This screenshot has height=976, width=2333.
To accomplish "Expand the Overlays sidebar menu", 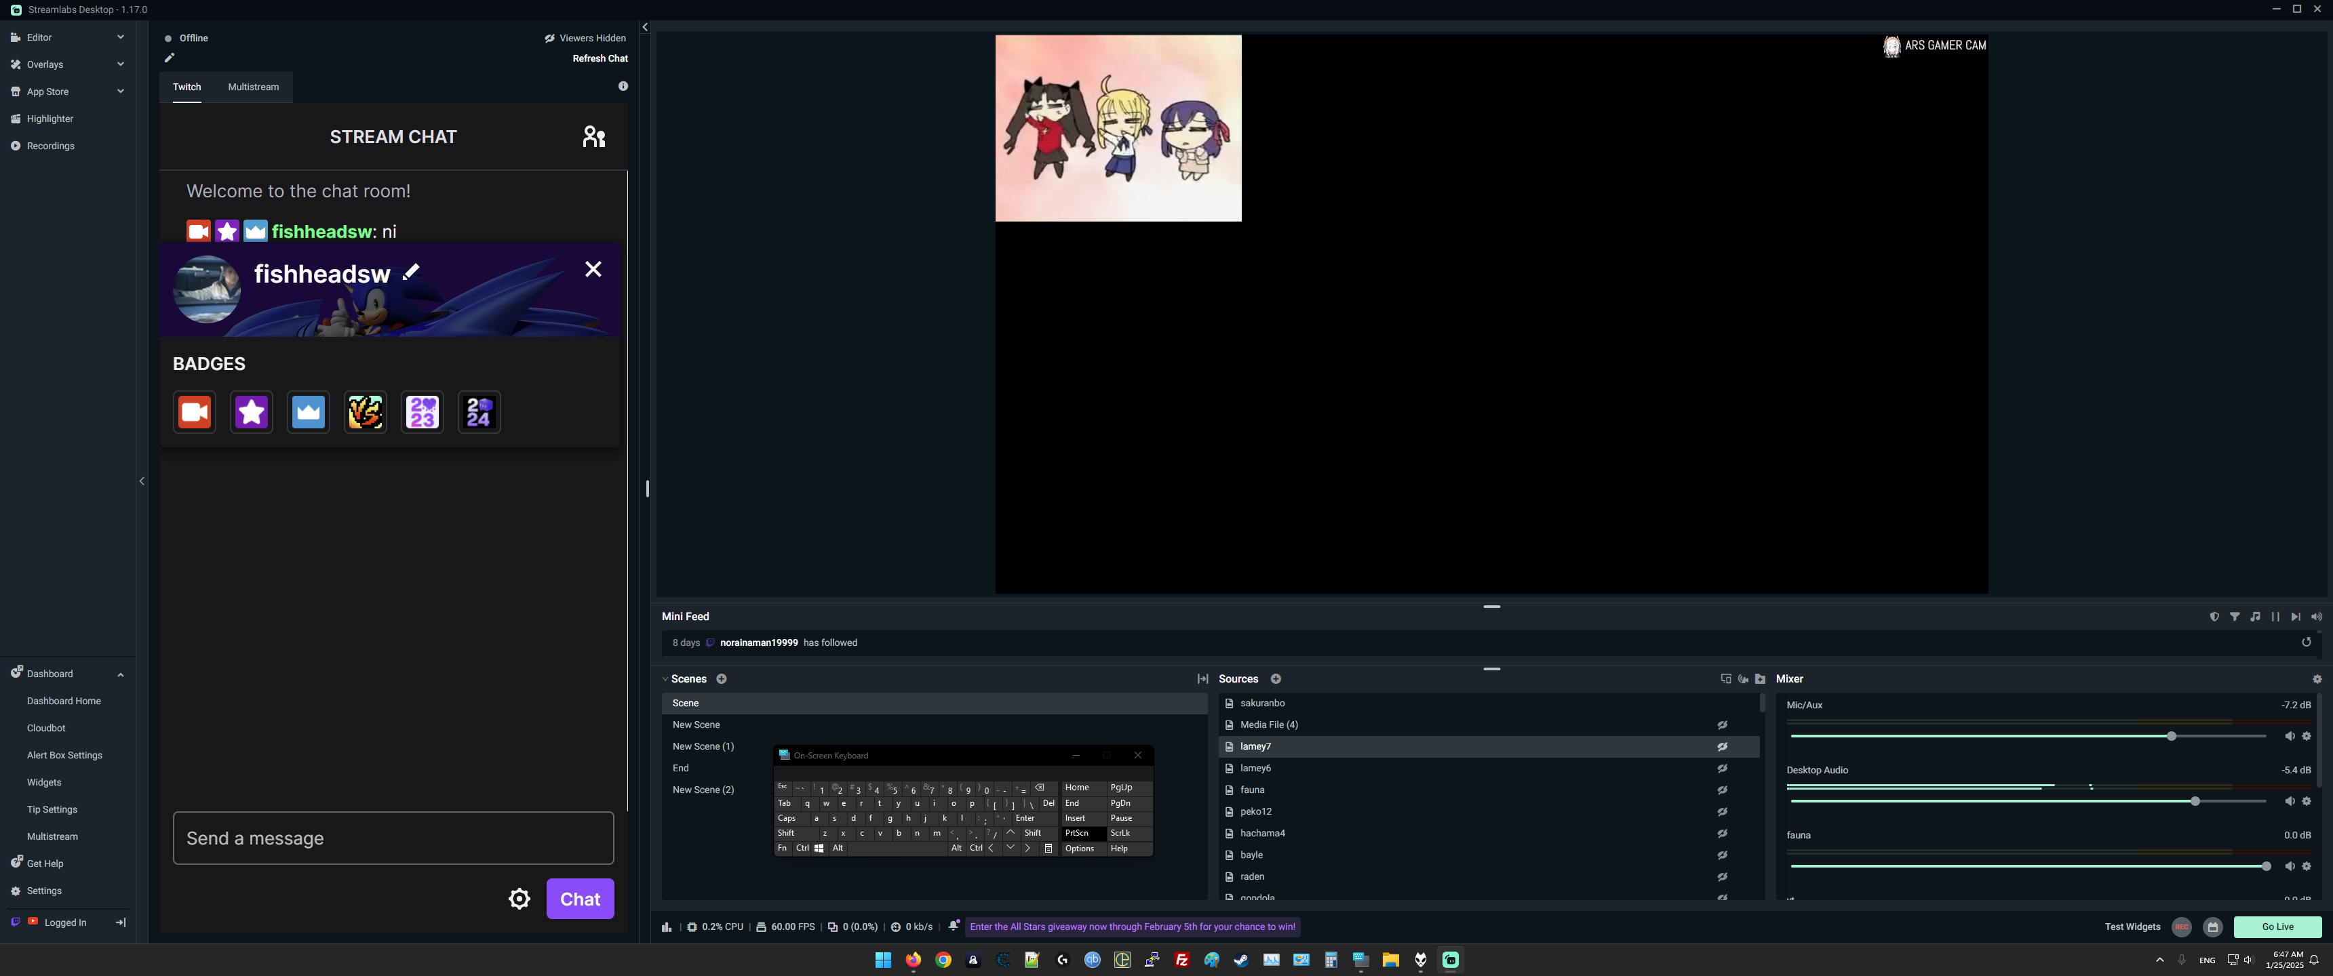I will (x=121, y=64).
